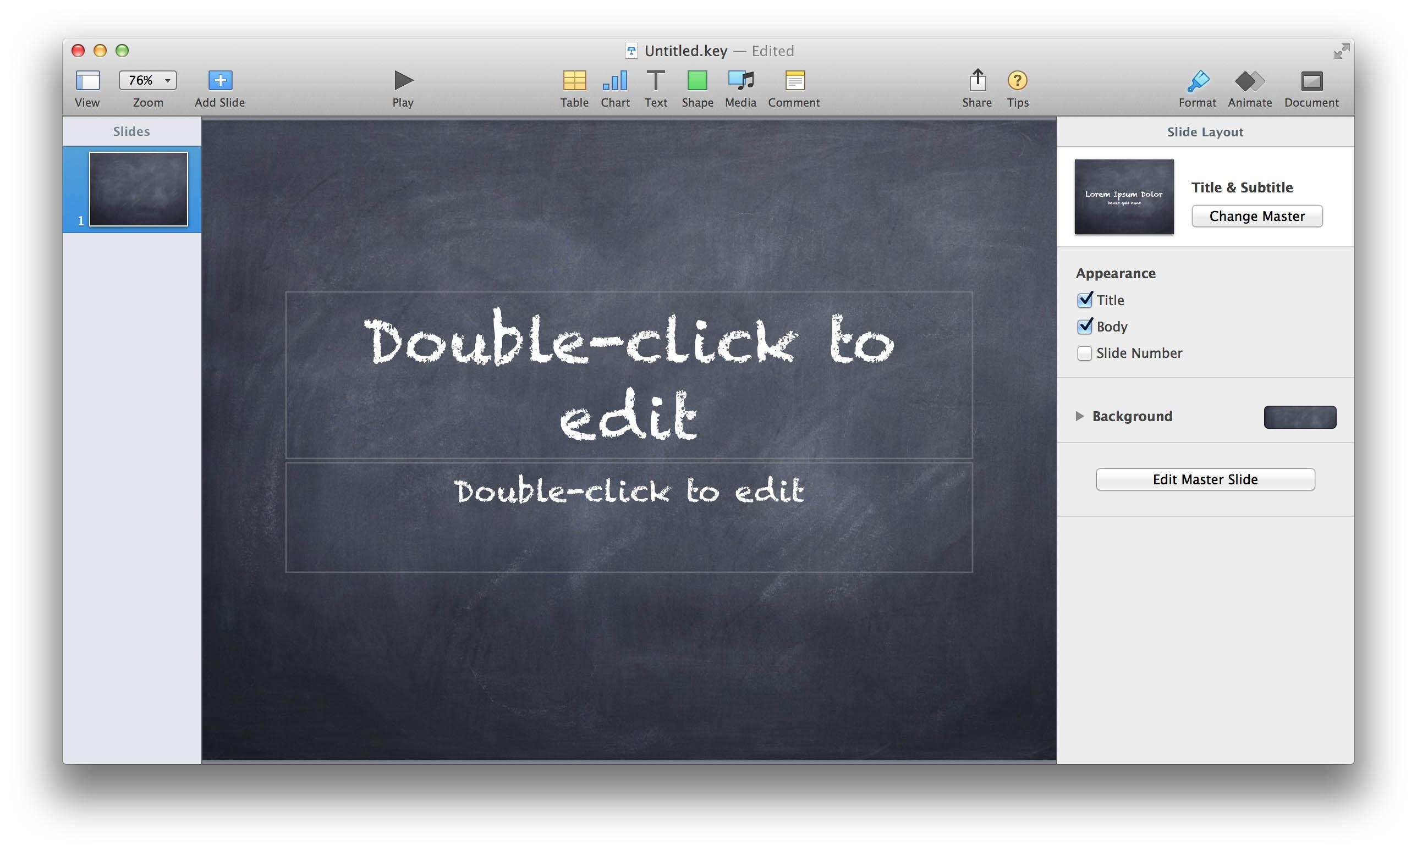This screenshot has width=1417, height=851.
Task: Start the slideshow with Play
Action: [403, 80]
